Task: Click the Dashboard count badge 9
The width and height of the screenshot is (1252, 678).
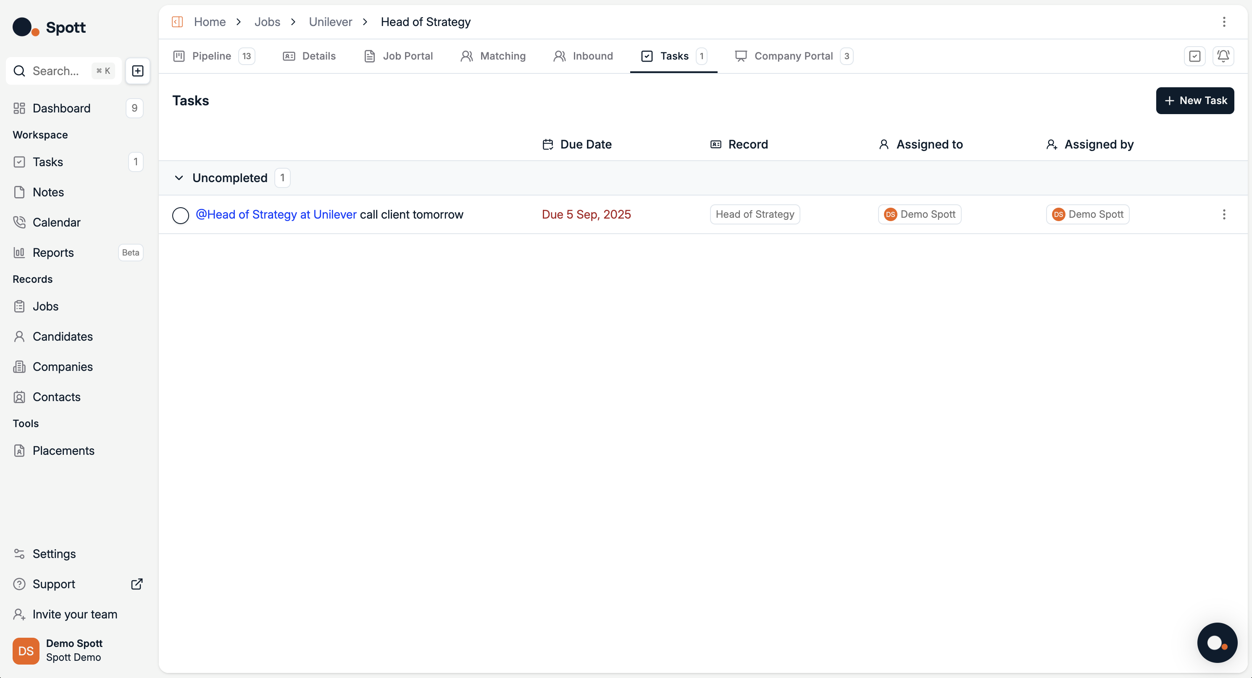Action: [x=134, y=108]
